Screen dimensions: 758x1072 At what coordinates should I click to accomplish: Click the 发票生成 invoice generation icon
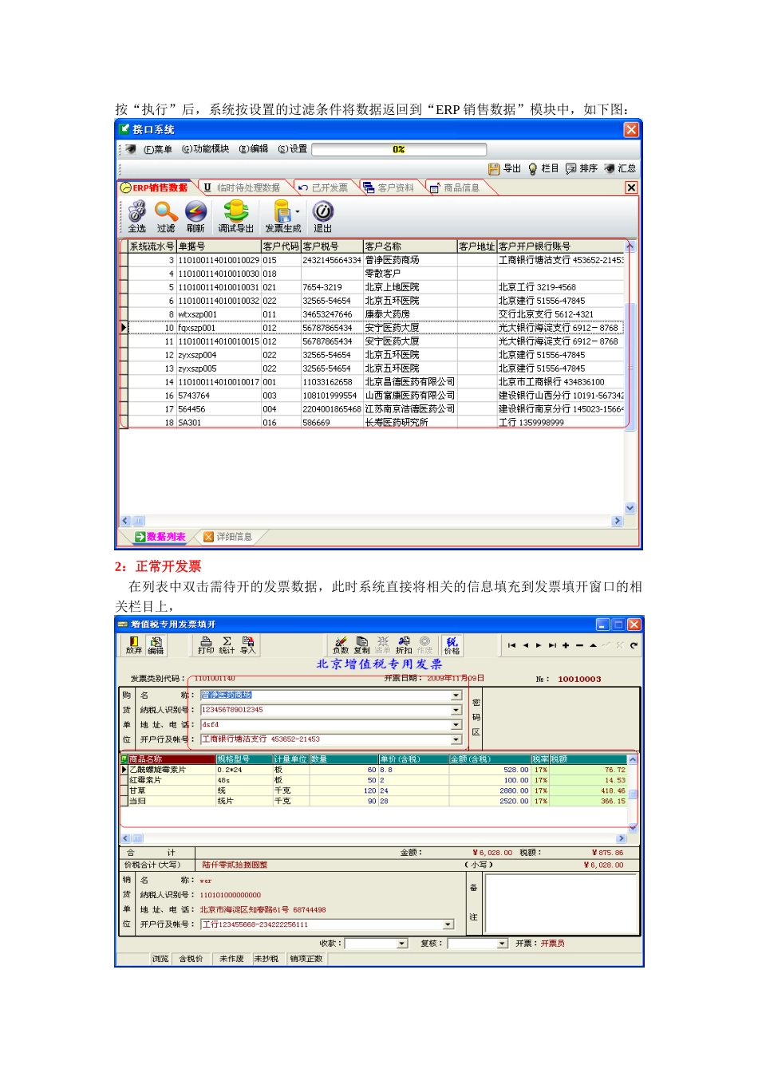pyautogui.click(x=282, y=215)
